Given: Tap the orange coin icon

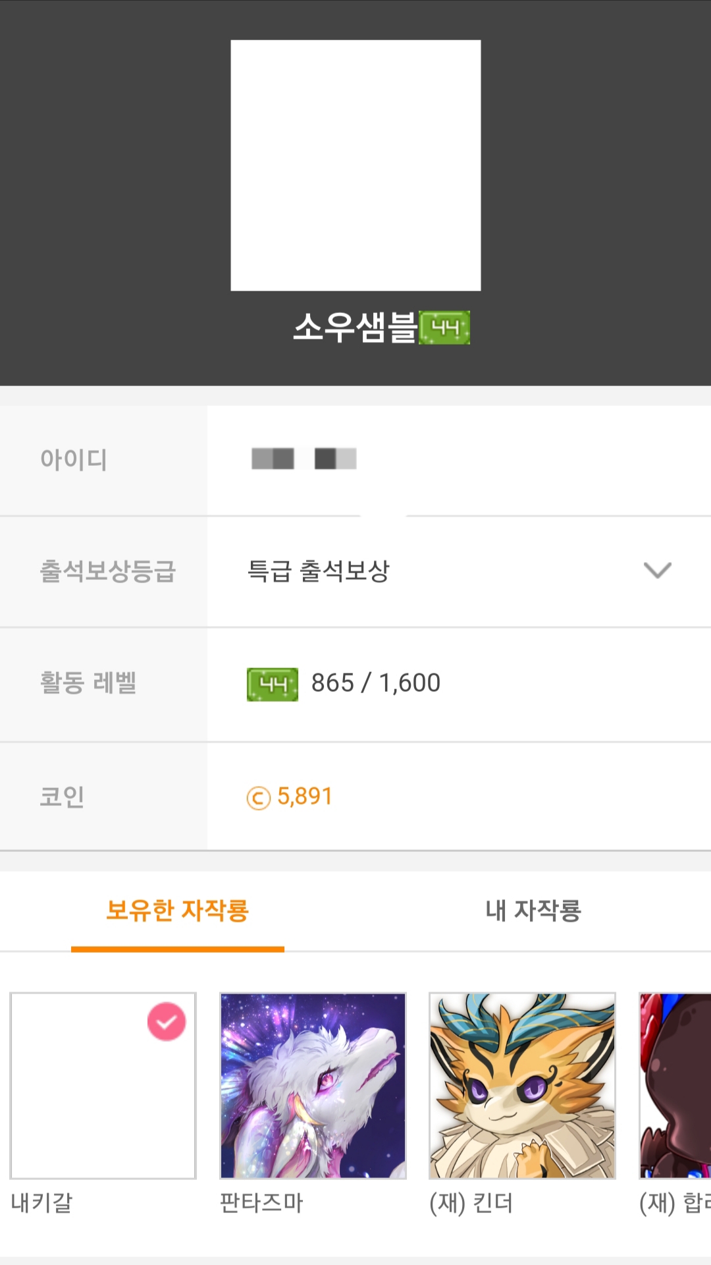Looking at the screenshot, I should 259,798.
